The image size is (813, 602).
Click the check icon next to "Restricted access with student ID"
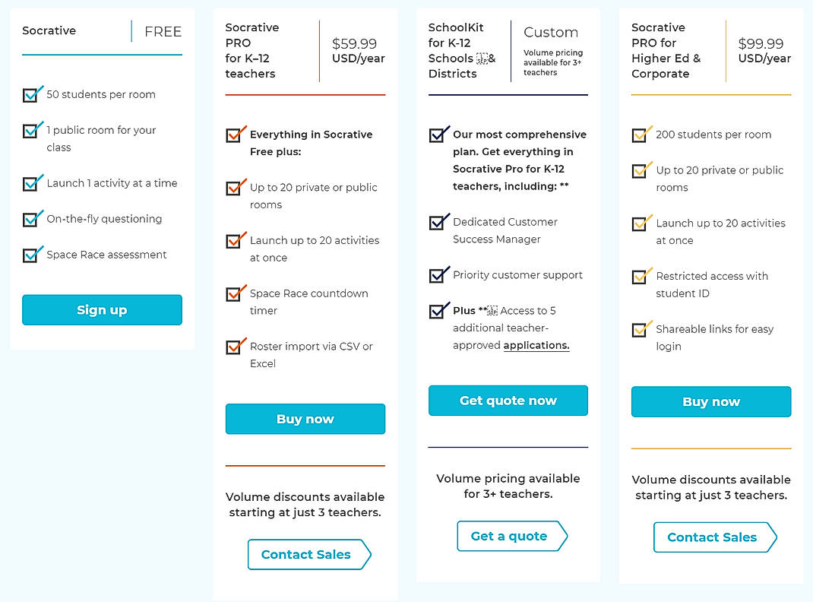click(641, 276)
